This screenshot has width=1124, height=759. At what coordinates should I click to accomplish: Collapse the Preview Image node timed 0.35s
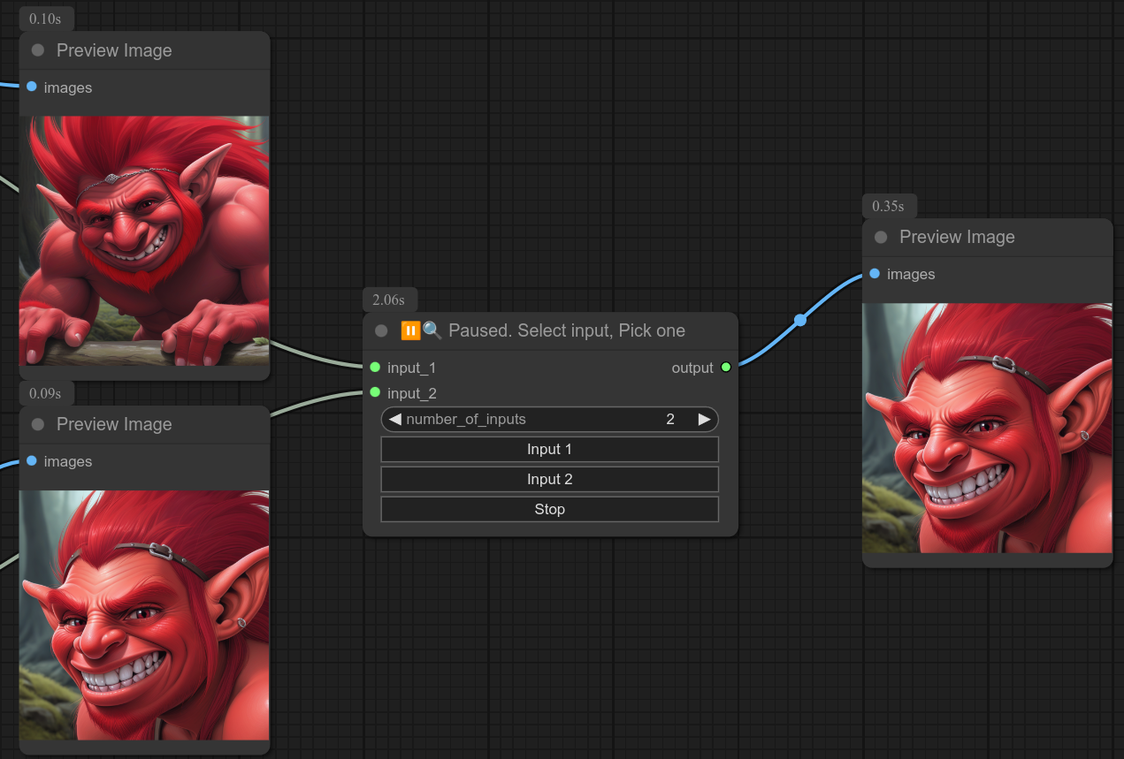pyautogui.click(x=881, y=237)
